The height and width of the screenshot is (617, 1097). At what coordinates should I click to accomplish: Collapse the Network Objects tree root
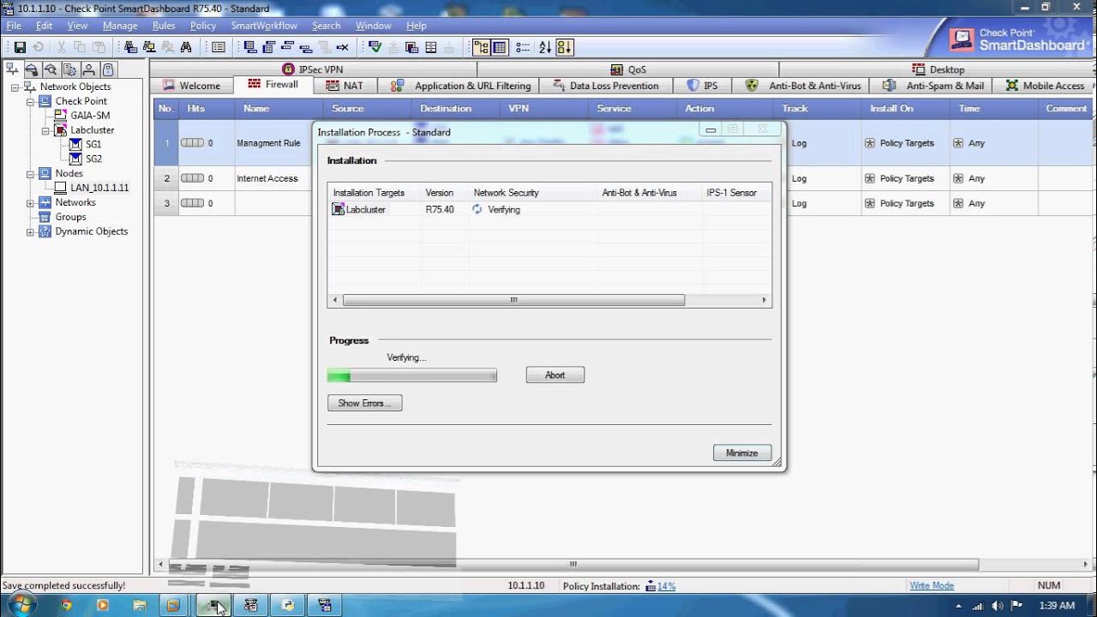click(x=16, y=87)
